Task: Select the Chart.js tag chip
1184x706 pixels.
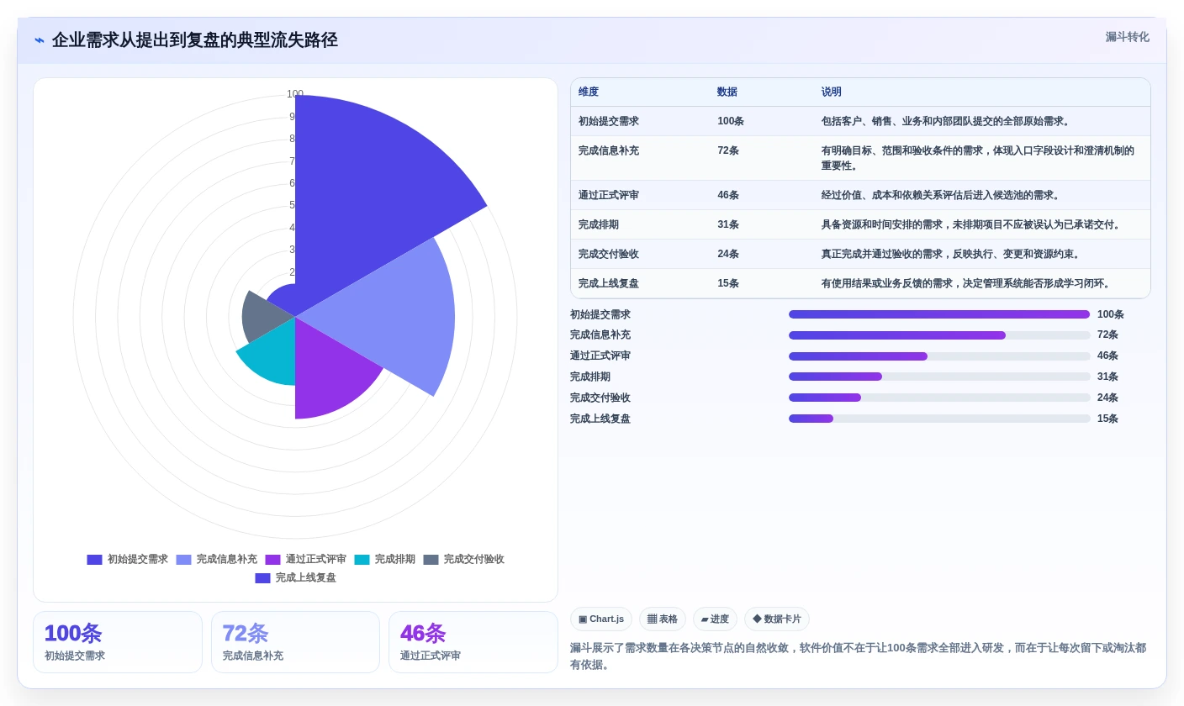Action: pos(601,619)
